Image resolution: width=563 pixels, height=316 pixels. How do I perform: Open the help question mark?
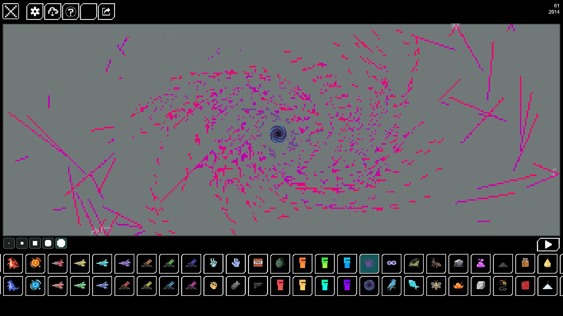(x=71, y=12)
